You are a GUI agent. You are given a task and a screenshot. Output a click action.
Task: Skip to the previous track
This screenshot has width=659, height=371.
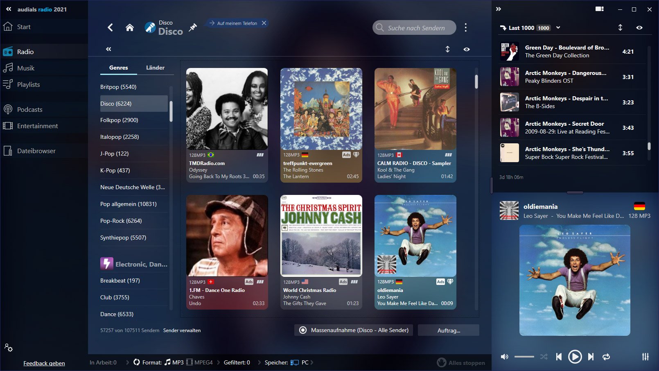(559, 357)
